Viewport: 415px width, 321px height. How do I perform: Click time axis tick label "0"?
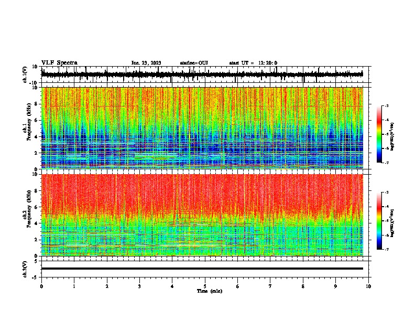point(41,286)
